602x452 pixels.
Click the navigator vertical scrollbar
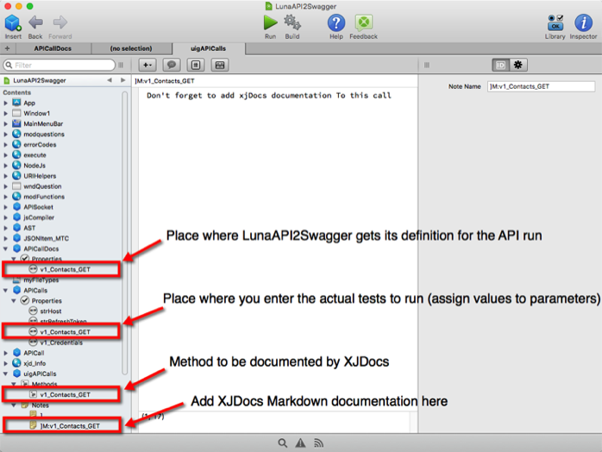[124, 233]
